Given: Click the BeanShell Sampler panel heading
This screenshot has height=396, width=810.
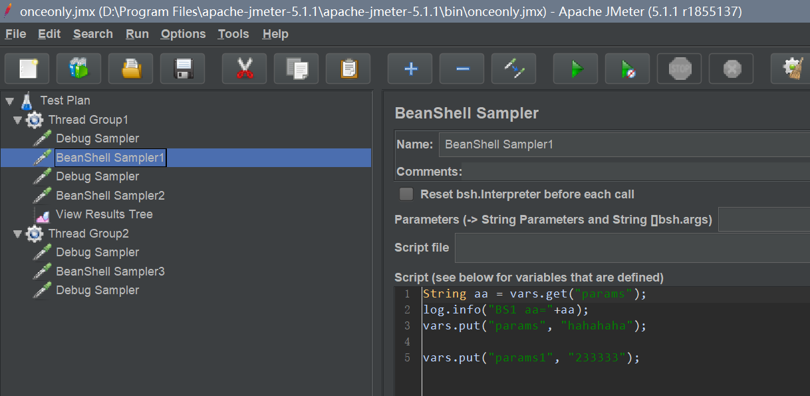Looking at the screenshot, I should click(x=467, y=113).
